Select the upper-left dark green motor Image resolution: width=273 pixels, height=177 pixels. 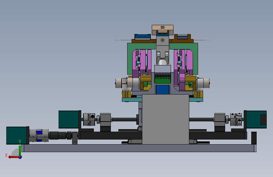coord(69,119)
